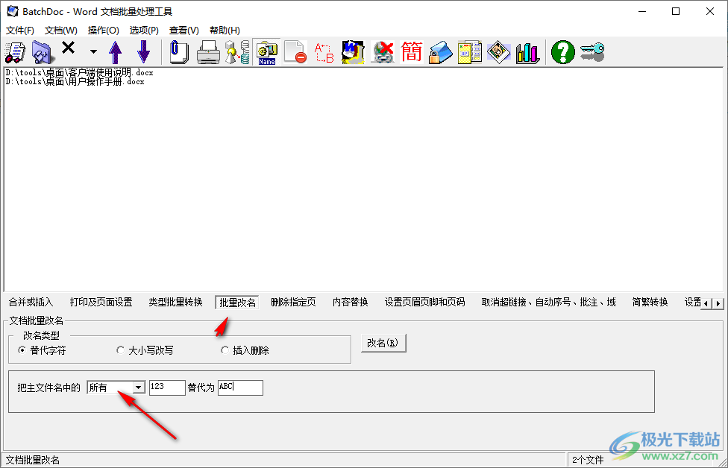Maximize the BatchDoc window

[676, 11]
